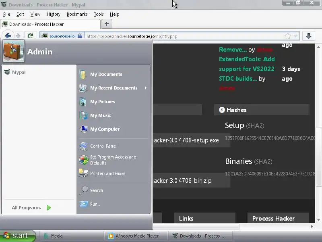Click the Setup SHA2 hash value

pos(270,138)
